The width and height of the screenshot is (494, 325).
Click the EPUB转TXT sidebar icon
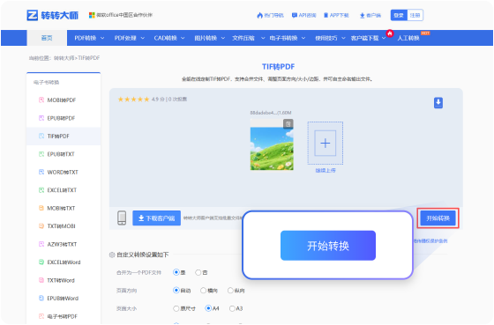coord(41,154)
